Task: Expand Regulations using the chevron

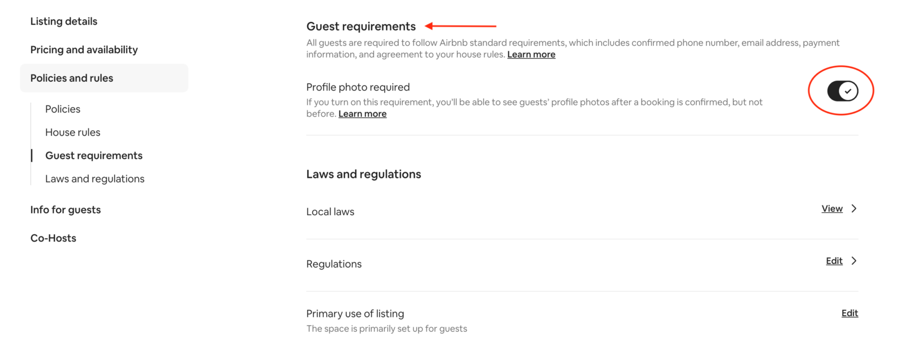Action: click(x=854, y=260)
